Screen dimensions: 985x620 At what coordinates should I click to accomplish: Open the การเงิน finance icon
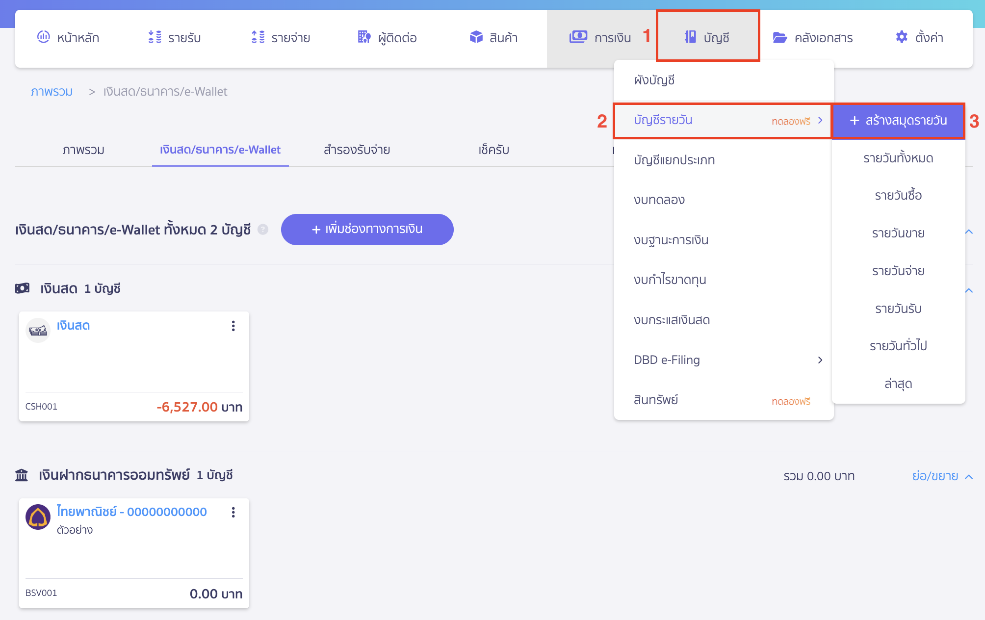point(578,36)
